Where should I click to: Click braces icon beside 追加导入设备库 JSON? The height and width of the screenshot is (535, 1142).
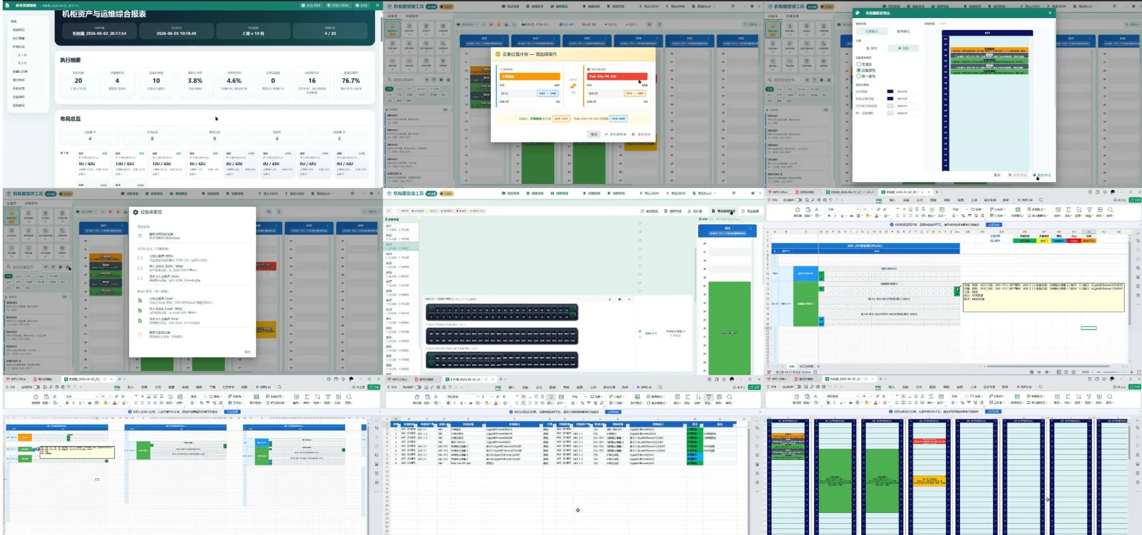(x=140, y=278)
